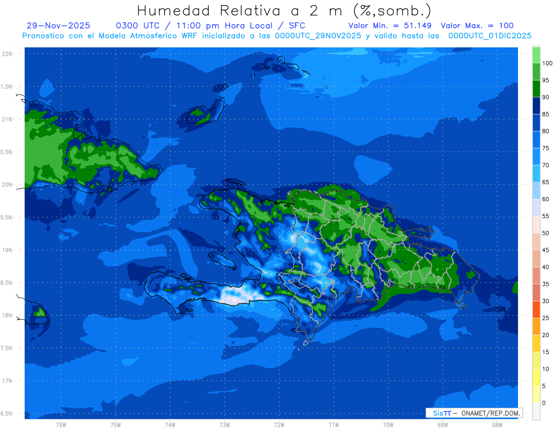This screenshot has height=431, width=558.
Task: Click the colorbar label '95'
Action: click(545, 80)
